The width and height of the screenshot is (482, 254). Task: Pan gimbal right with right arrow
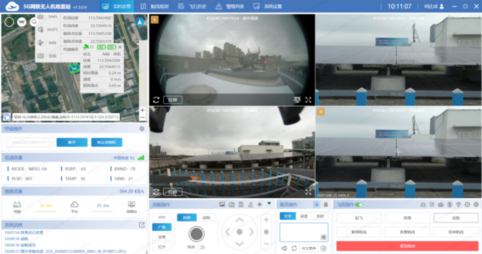point(251,232)
